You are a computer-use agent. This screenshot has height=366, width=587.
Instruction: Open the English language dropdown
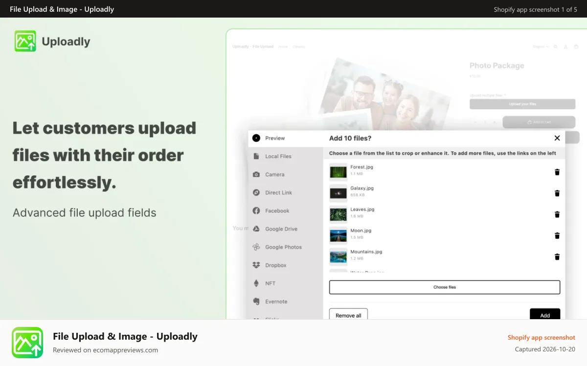point(541,47)
